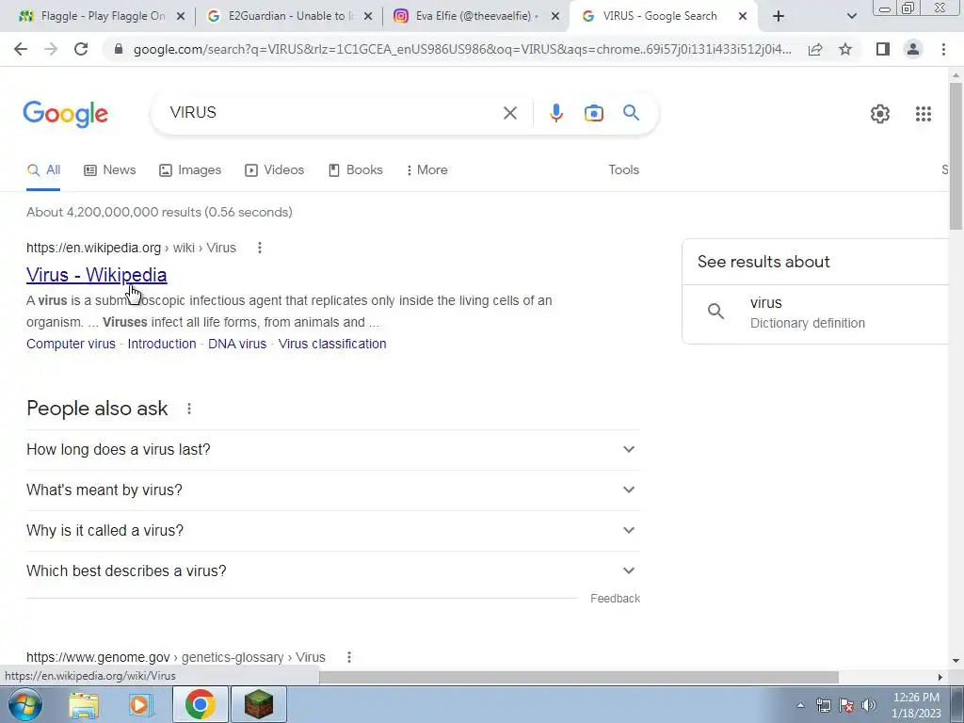Open Minecraft from the taskbar
964x723 pixels.
pyautogui.click(x=258, y=704)
